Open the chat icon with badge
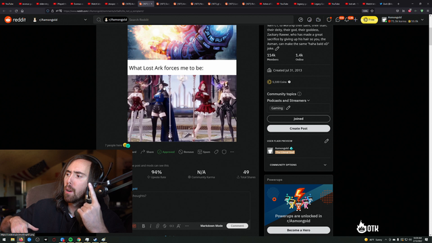The image size is (432, 243). 337,20
